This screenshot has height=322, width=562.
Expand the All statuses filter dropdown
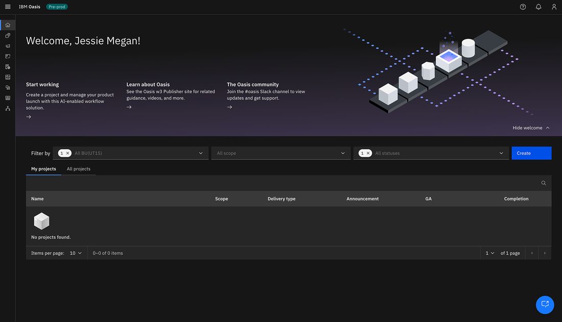click(x=431, y=153)
